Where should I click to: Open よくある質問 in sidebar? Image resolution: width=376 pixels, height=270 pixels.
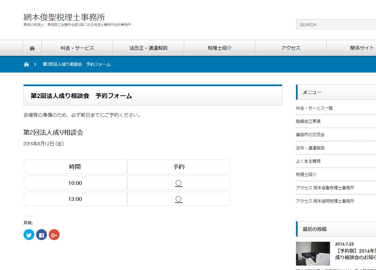tap(308, 161)
